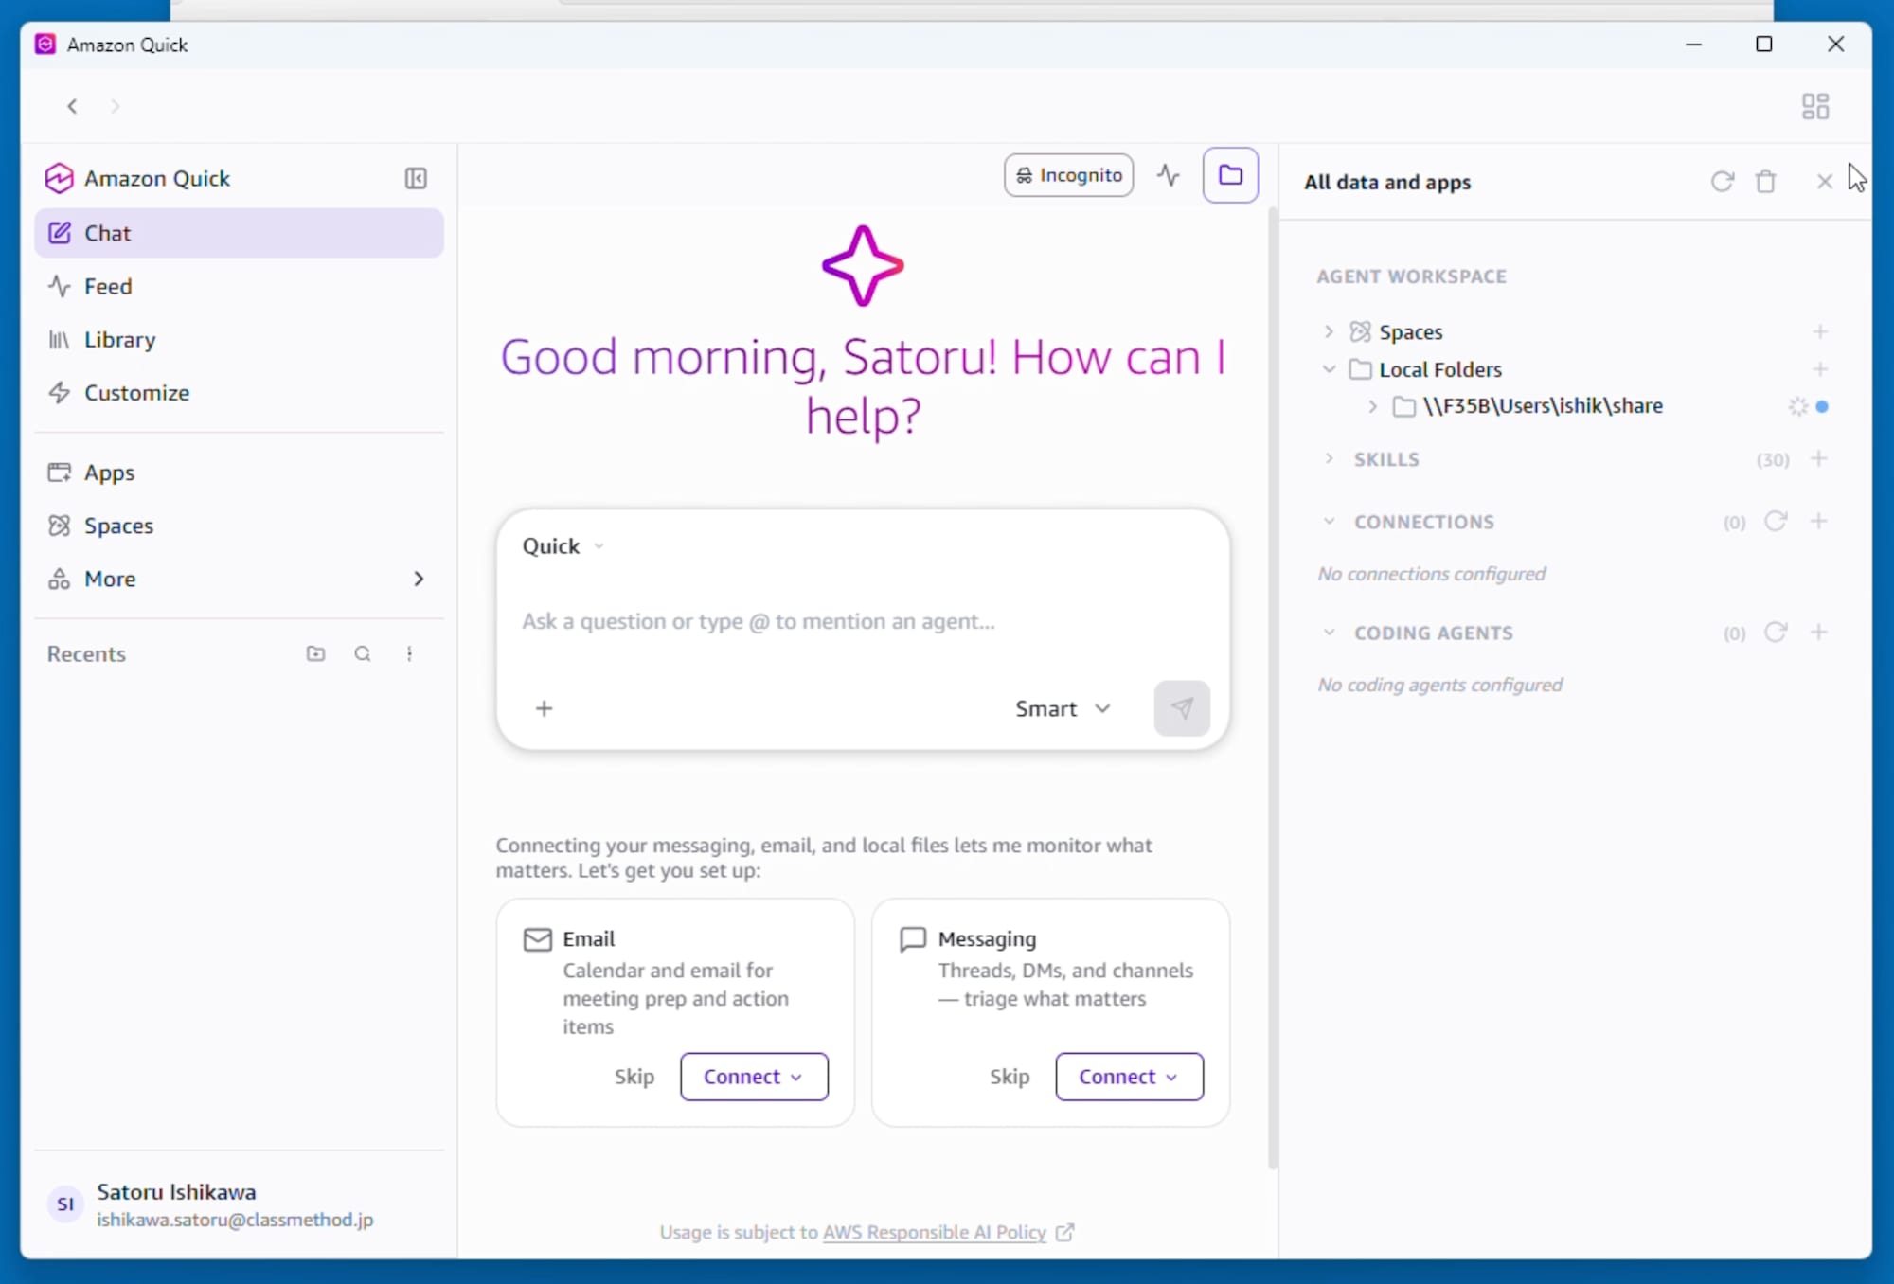This screenshot has height=1284, width=1894.
Task: Open Chat in the sidebar
Action: 239,233
